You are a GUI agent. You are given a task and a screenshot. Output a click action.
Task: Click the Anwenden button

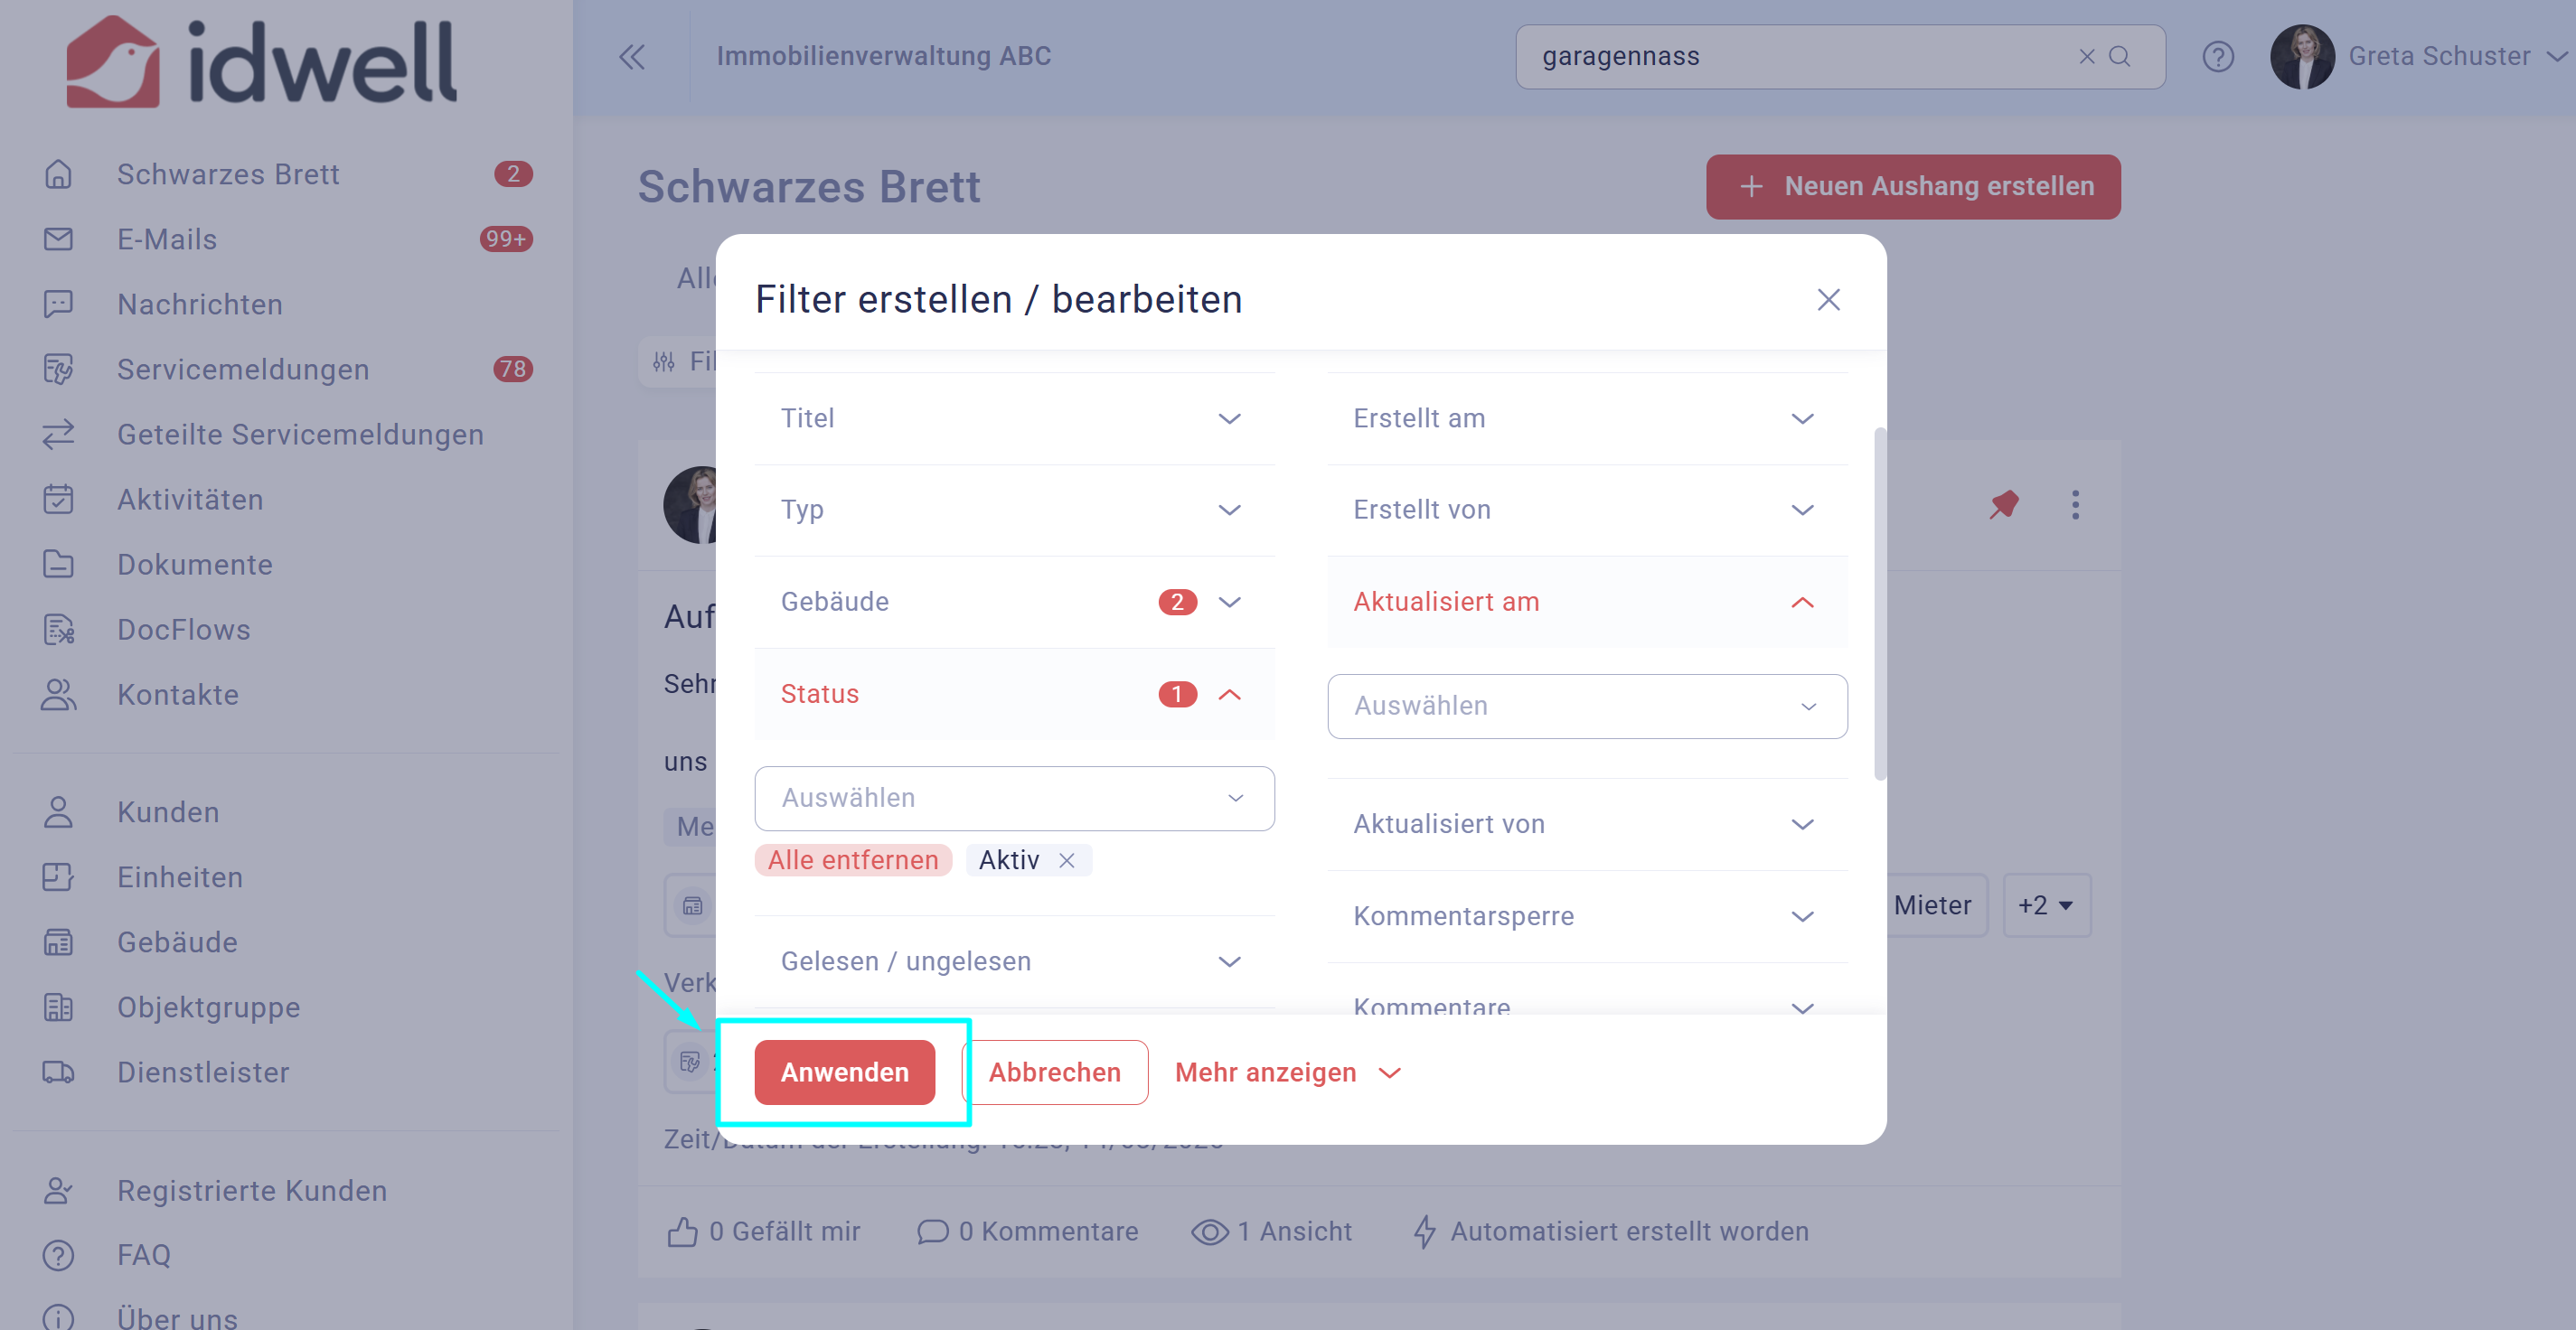844,1072
